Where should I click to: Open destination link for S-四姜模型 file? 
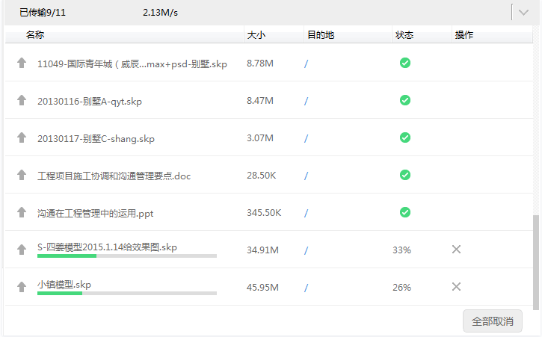click(306, 250)
